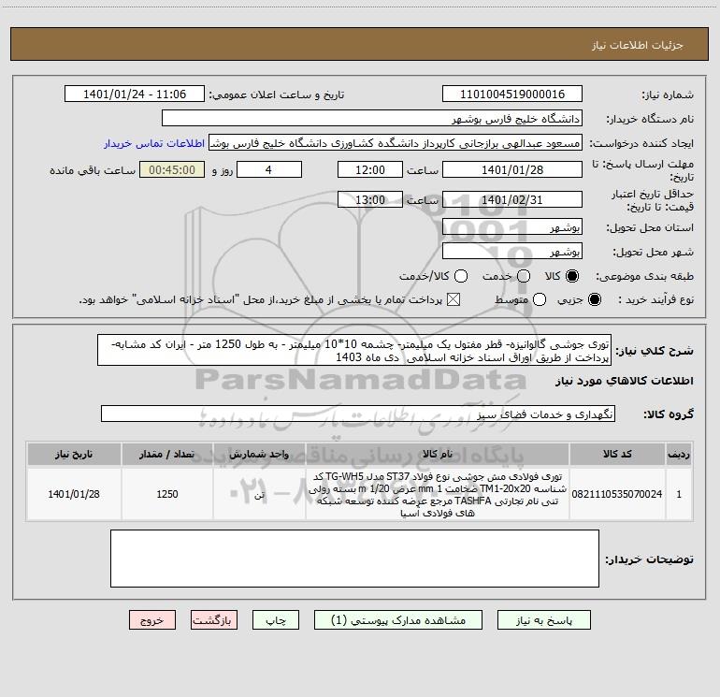Click the تاریخ نیاز column header
The image size is (720, 697).
[x=74, y=454]
